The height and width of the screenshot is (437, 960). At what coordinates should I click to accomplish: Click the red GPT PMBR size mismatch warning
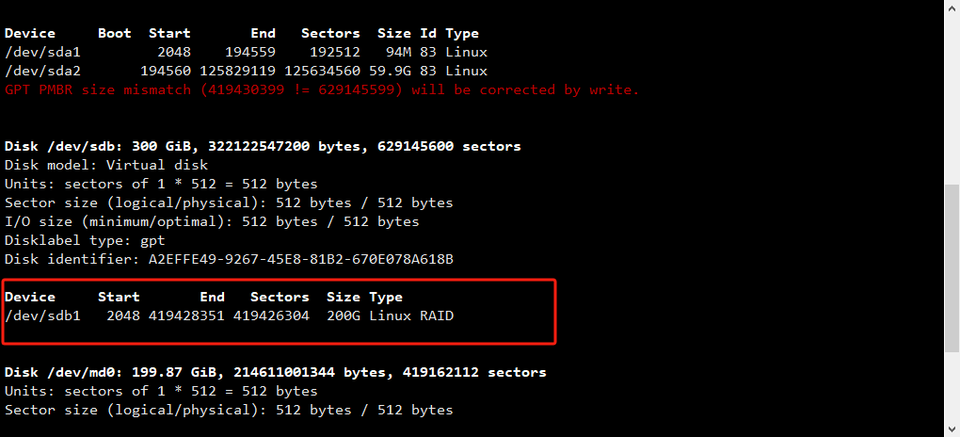point(322,90)
